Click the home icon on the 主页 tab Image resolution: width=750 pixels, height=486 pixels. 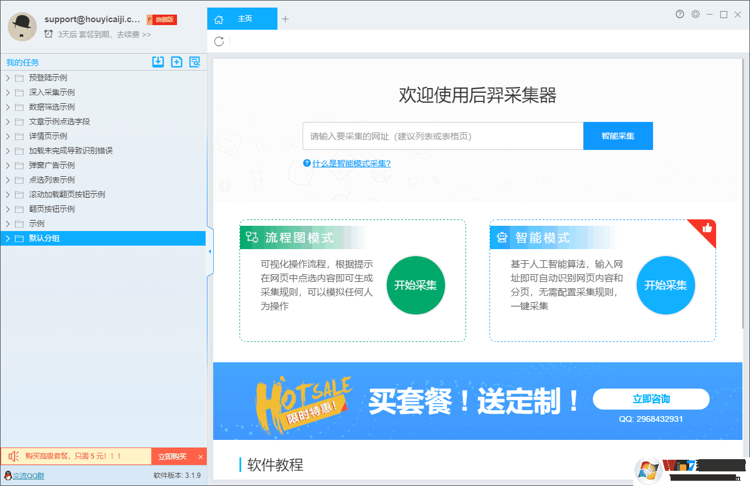[219, 19]
